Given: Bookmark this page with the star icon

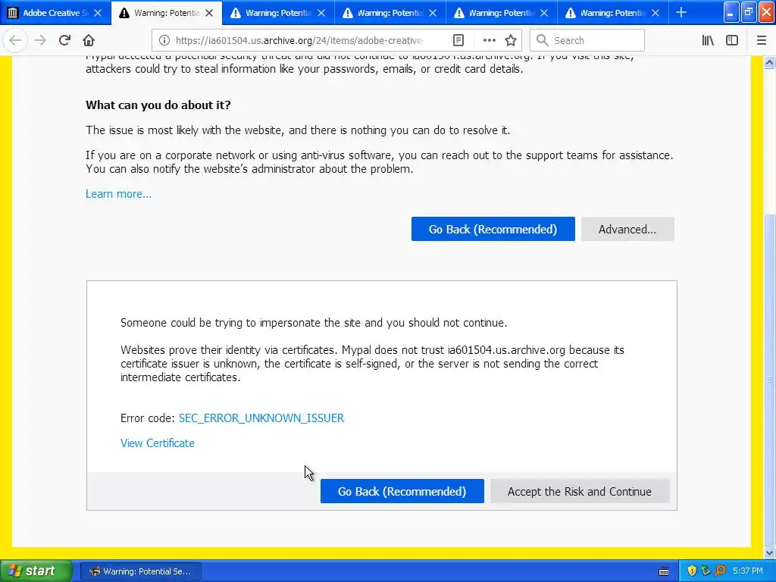Looking at the screenshot, I should click(x=511, y=41).
